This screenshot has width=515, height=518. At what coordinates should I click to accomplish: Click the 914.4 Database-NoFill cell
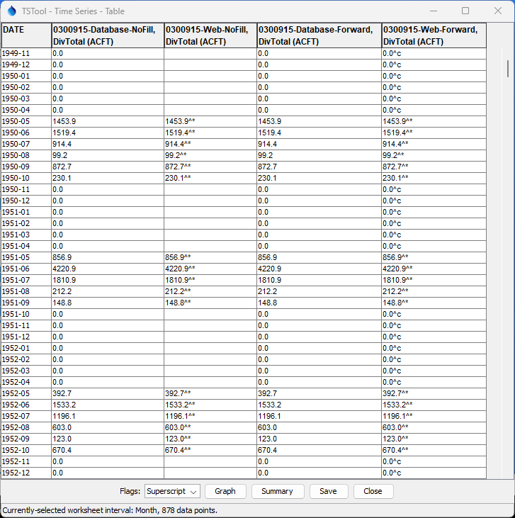tap(108, 144)
